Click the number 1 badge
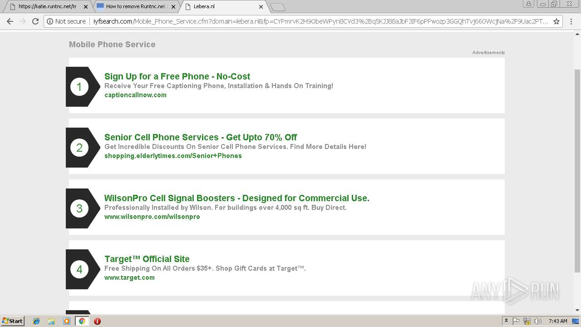581x327 pixels. (79, 87)
